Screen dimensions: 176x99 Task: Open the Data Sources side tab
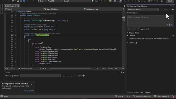2,9
